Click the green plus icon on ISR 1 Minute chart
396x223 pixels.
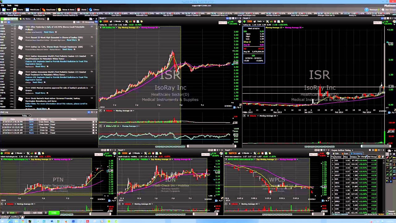coord(101,21)
